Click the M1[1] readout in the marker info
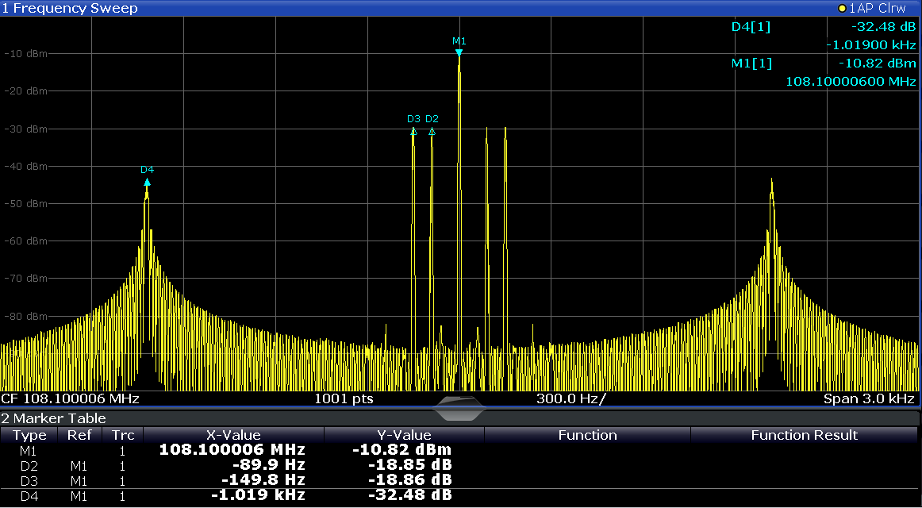 pos(751,63)
